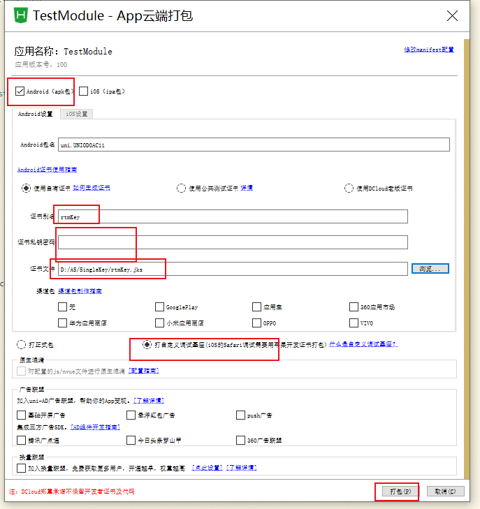
Task: Uncheck the Android (apk包) checkbox
Action: click(20, 91)
